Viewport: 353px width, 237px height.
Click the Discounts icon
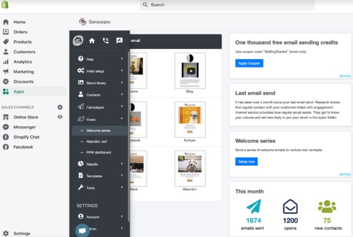(6, 82)
